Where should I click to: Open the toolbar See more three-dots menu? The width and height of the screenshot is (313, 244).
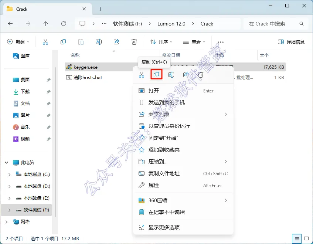[x=220, y=42]
